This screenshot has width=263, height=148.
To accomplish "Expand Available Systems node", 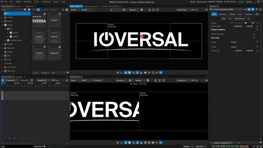I will pyautogui.click(x=5, y=40).
